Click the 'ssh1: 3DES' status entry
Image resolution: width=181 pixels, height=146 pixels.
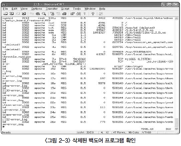pos(85,132)
